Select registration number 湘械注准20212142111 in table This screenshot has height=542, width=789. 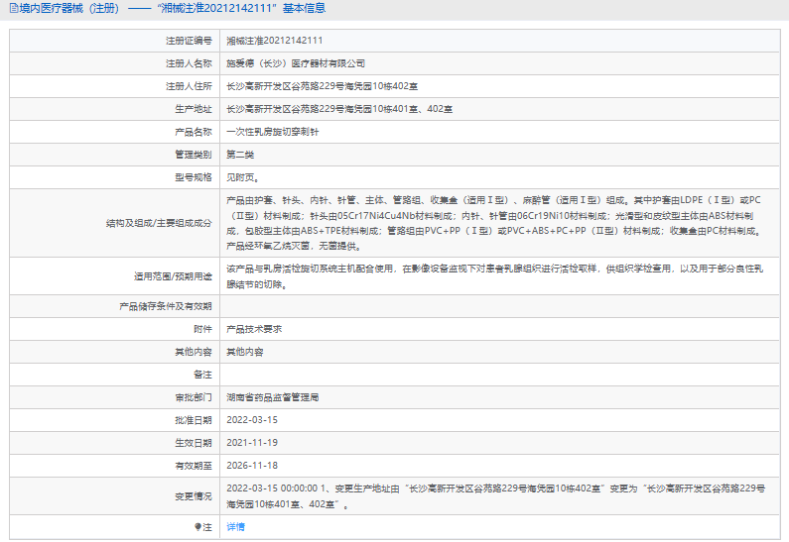point(274,41)
